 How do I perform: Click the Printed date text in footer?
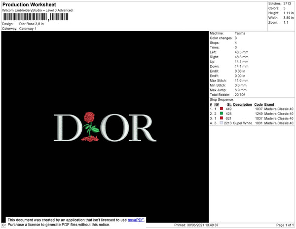click(x=196, y=225)
